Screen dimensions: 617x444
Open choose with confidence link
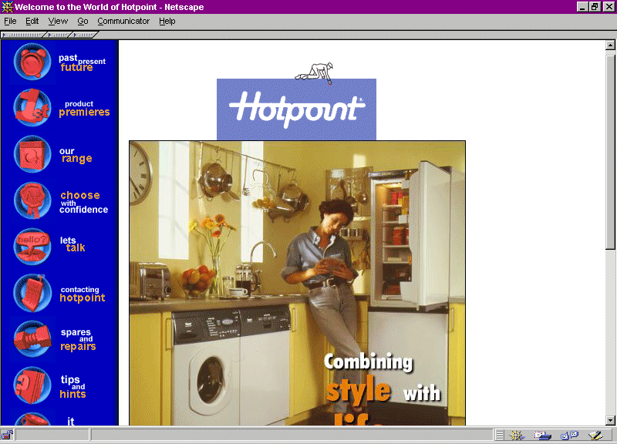tap(83, 202)
